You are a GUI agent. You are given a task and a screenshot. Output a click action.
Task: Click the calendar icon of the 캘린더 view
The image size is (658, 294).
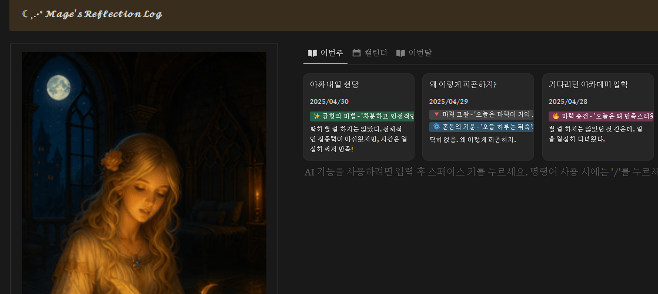click(356, 53)
